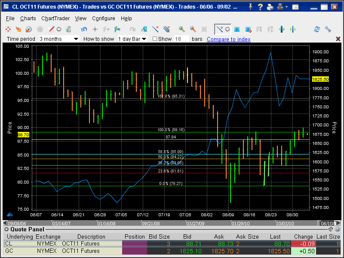Viewport: 344px width, 258px height.
Task: Click the grey redo arrow icon
Action: click(132, 29)
